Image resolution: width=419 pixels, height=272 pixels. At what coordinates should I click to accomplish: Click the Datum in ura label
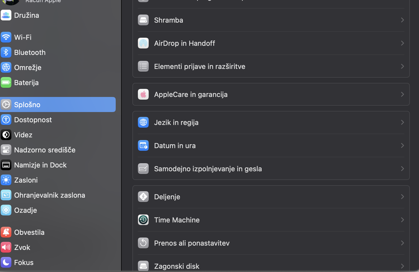coord(175,146)
